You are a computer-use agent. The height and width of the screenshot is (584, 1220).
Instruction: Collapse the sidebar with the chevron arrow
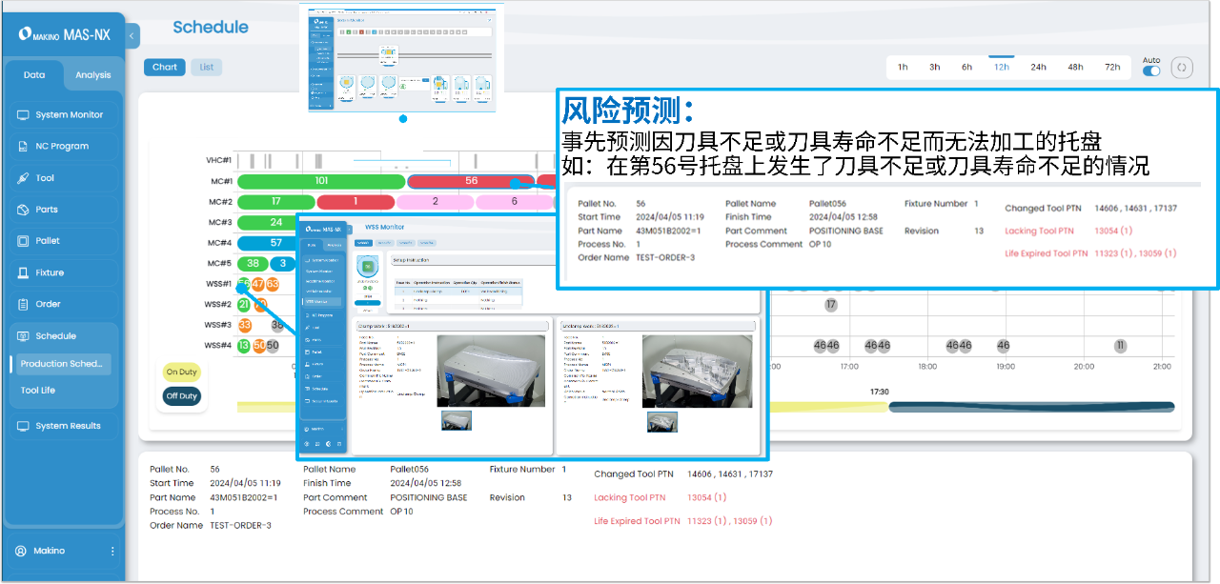[x=132, y=36]
